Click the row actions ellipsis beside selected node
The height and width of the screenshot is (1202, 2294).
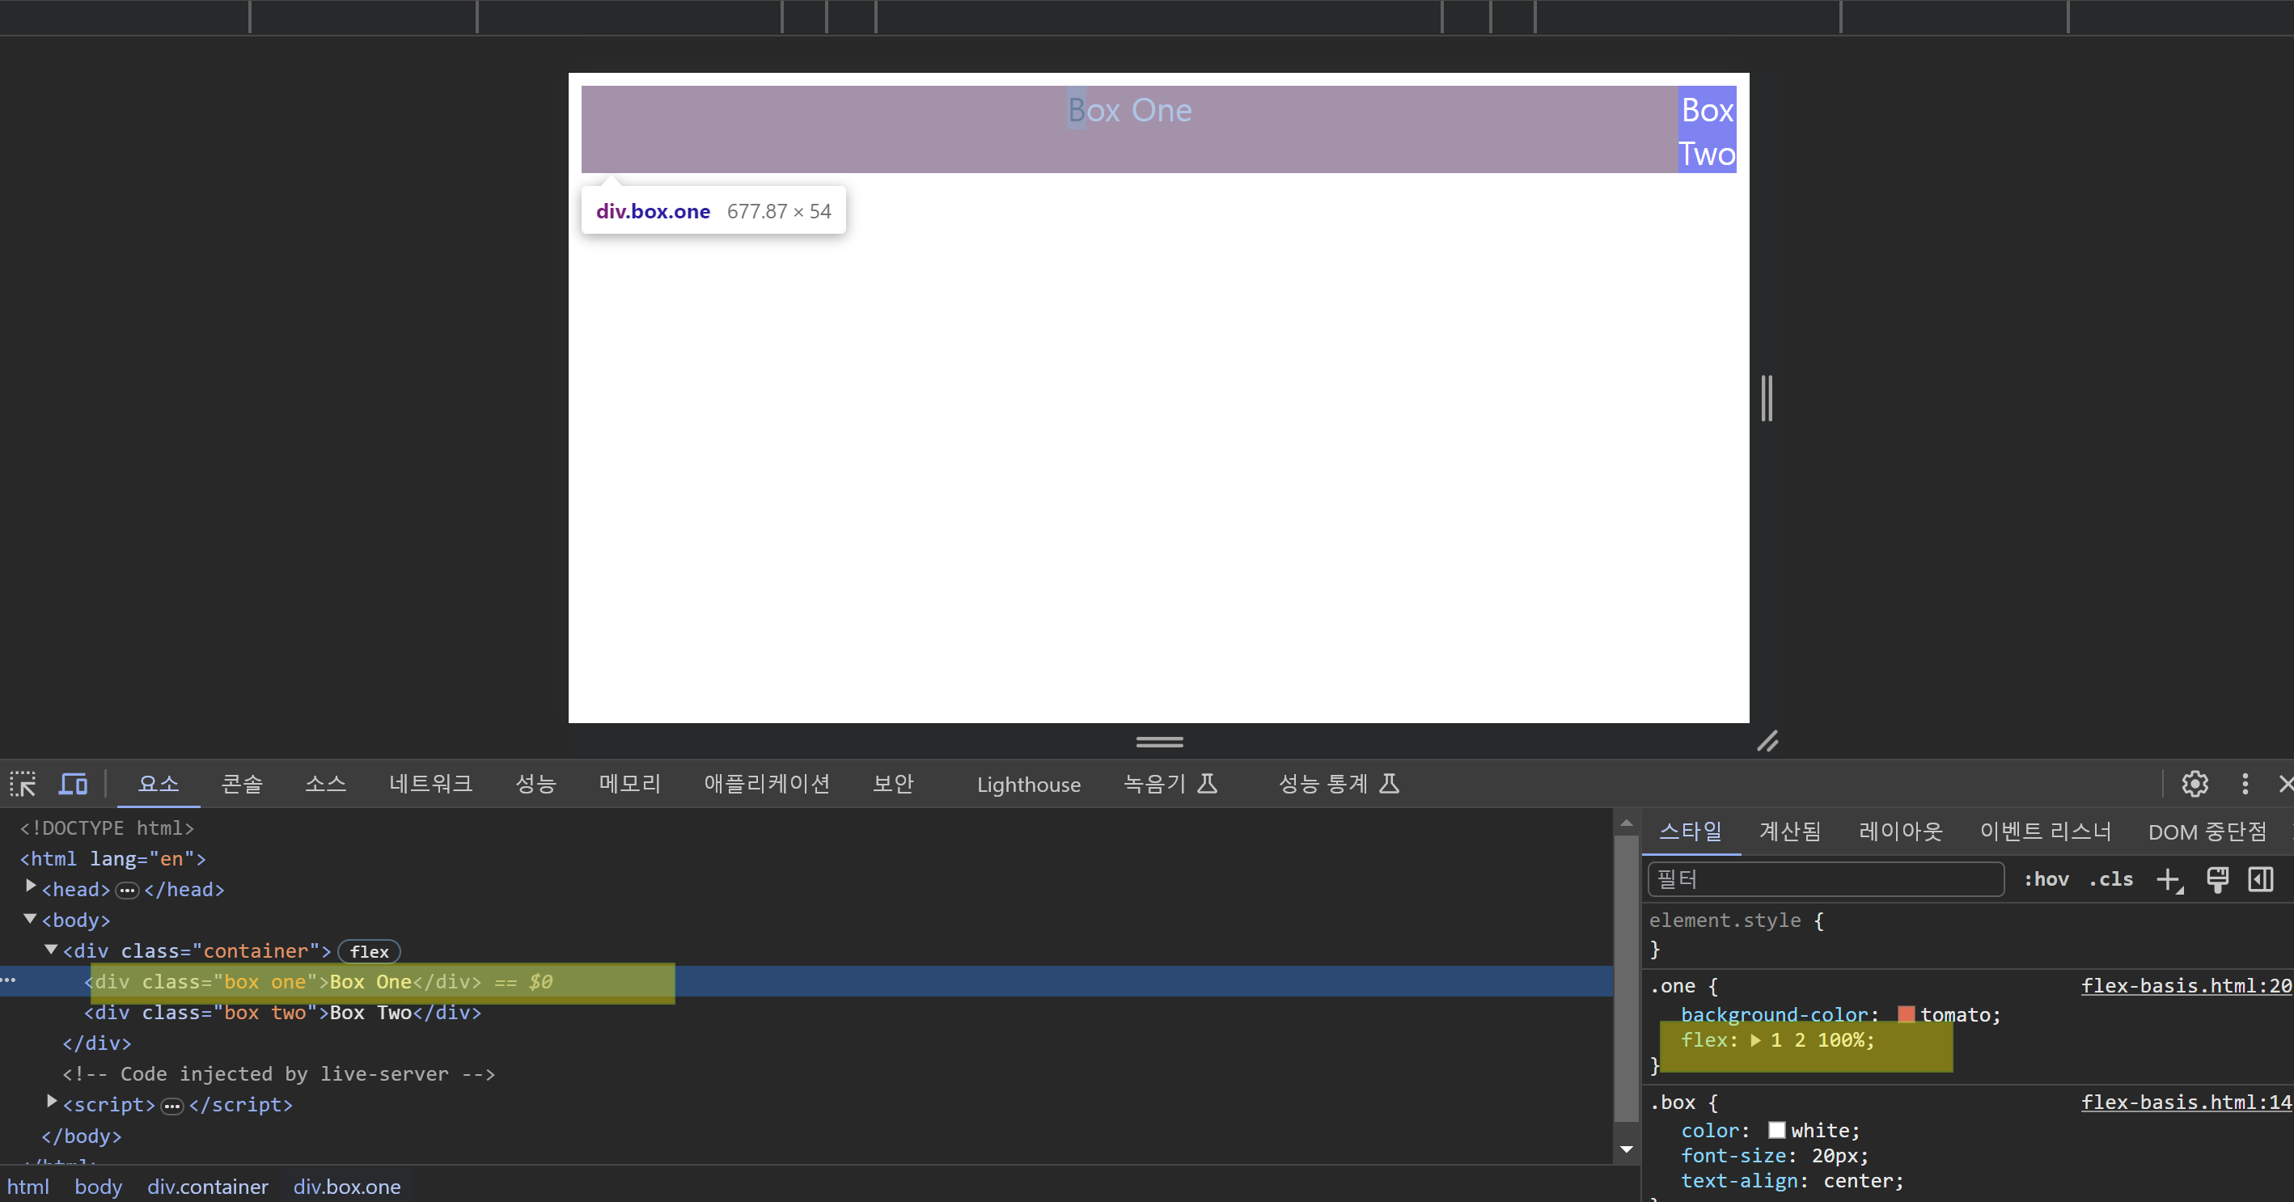[9, 980]
